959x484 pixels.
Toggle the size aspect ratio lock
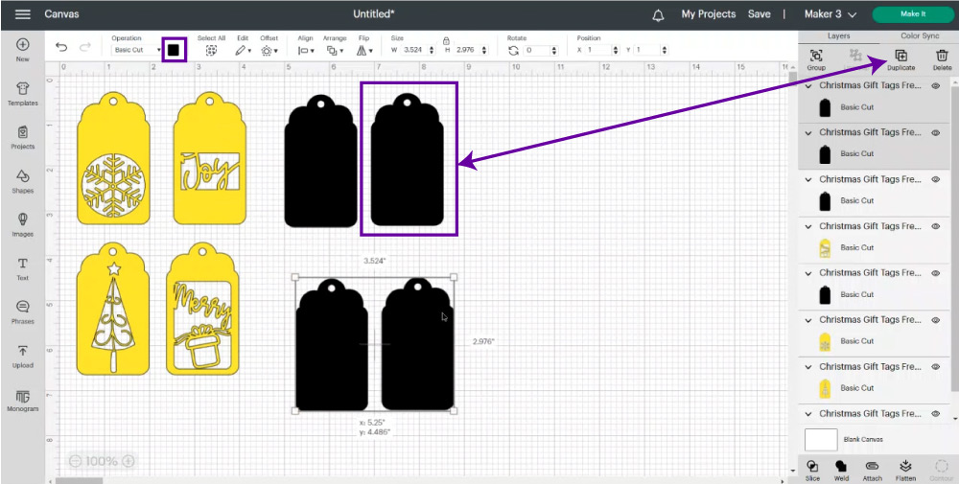[446, 42]
